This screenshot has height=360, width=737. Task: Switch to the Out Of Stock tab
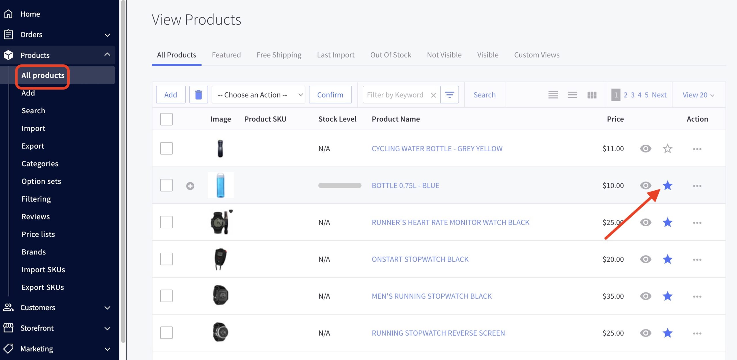pyautogui.click(x=390, y=55)
